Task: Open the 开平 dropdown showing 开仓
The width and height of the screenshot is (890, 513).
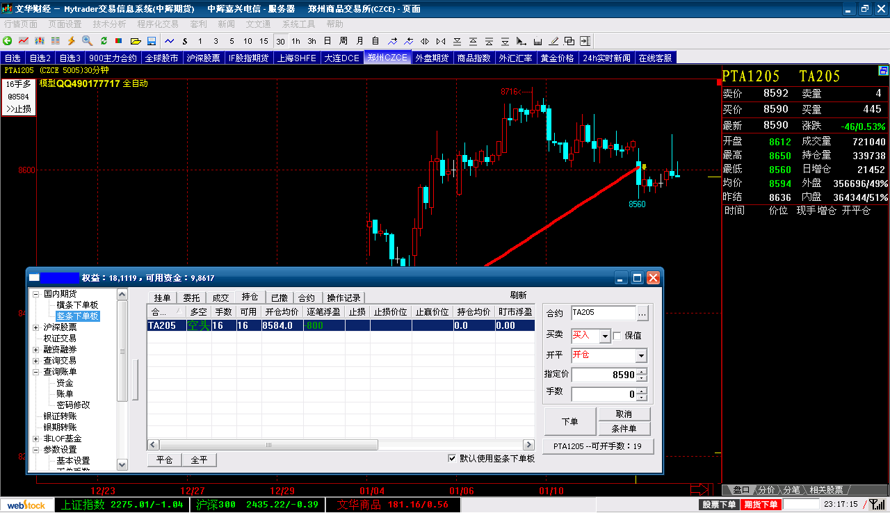Action: pos(640,356)
